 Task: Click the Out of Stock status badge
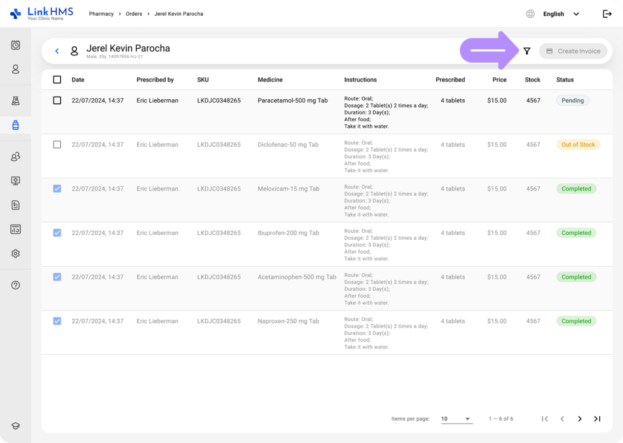click(x=578, y=145)
